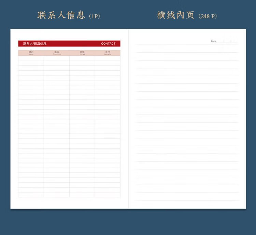Viewport: 256px width, 235px height.
Task: Click the 电话 Telephone column header
Action: (57, 53)
